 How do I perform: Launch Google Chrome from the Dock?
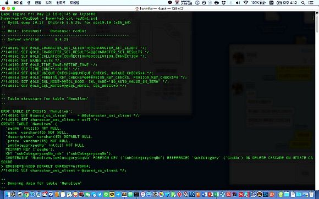tap(26, 195)
